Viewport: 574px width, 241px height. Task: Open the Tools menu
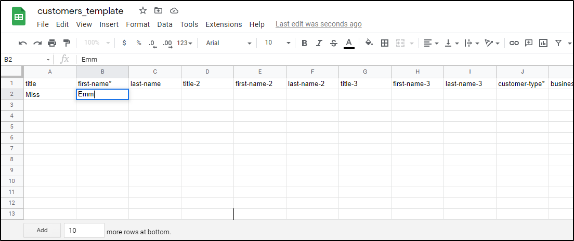click(189, 24)
